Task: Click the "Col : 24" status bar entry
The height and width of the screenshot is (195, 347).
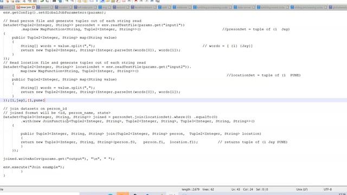Action: (x=248, y=190)
